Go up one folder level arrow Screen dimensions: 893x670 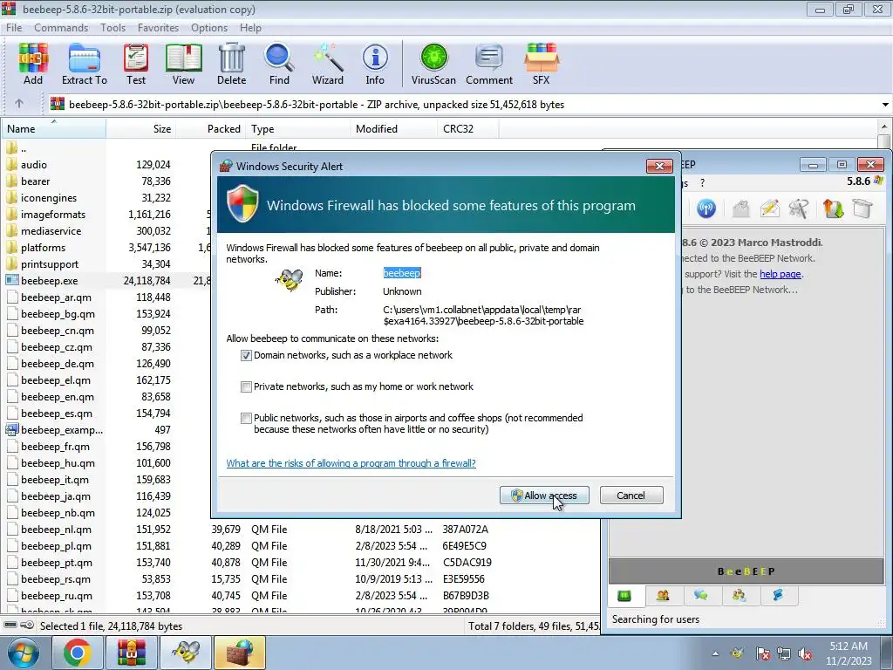tap(19, 104)
